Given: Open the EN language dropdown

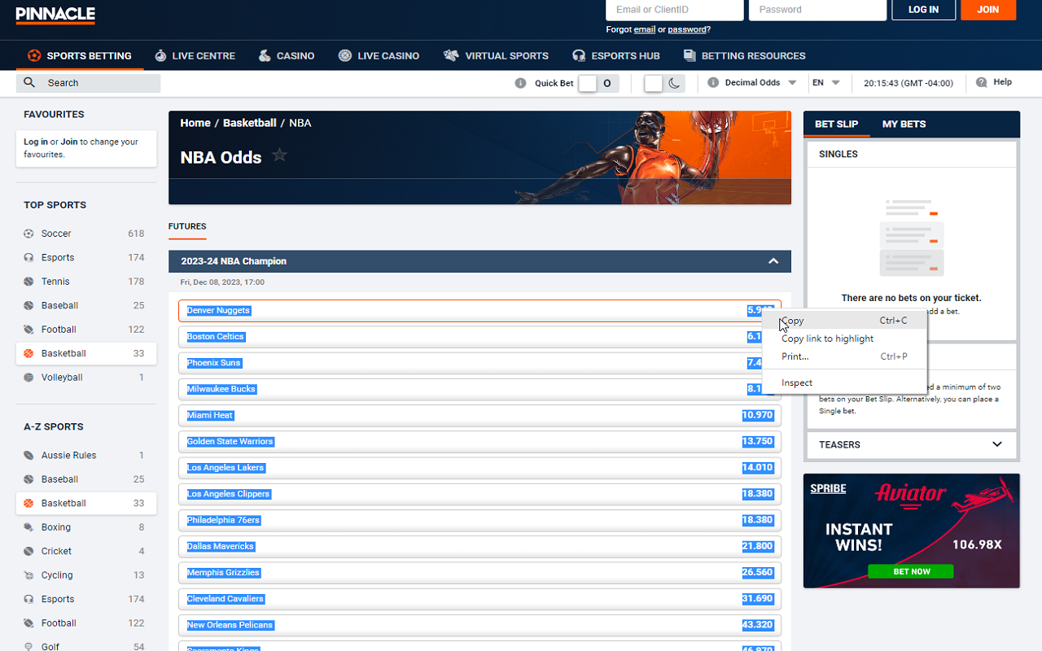Looking at the screenshot, I should 825,82.
